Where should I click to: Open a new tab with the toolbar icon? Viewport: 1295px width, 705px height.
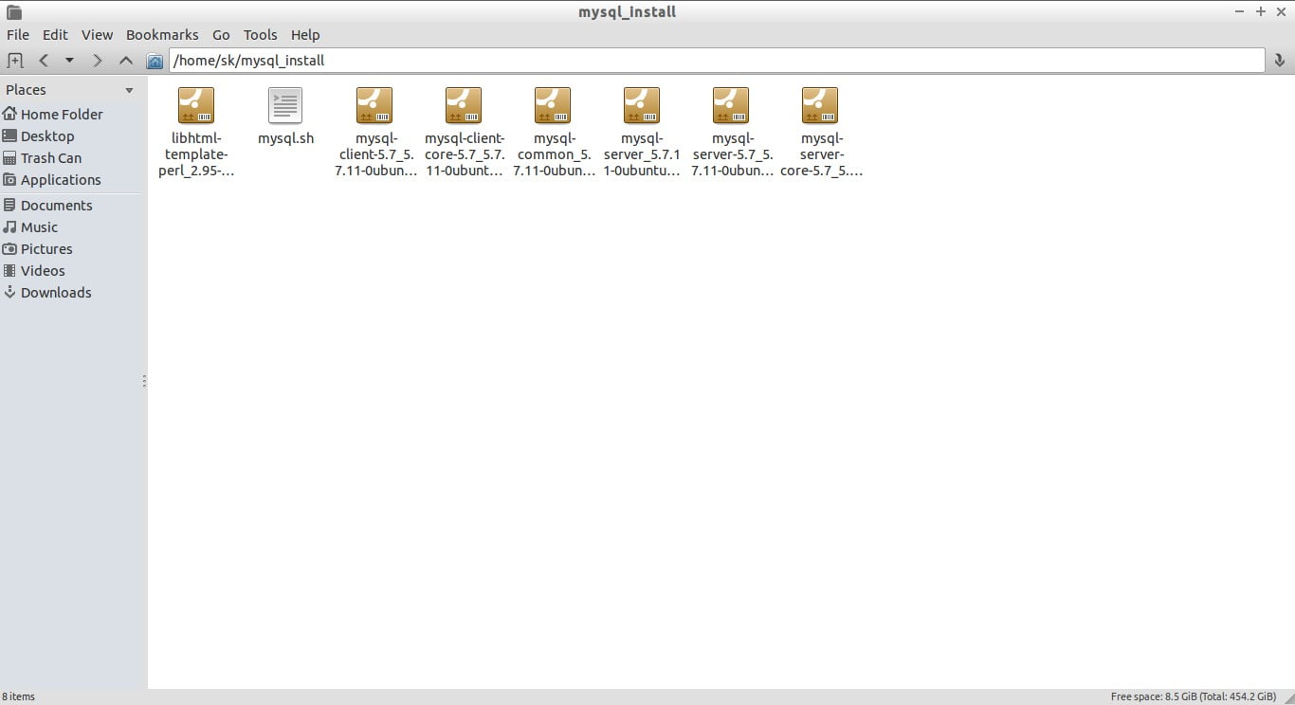coord(14,61)
